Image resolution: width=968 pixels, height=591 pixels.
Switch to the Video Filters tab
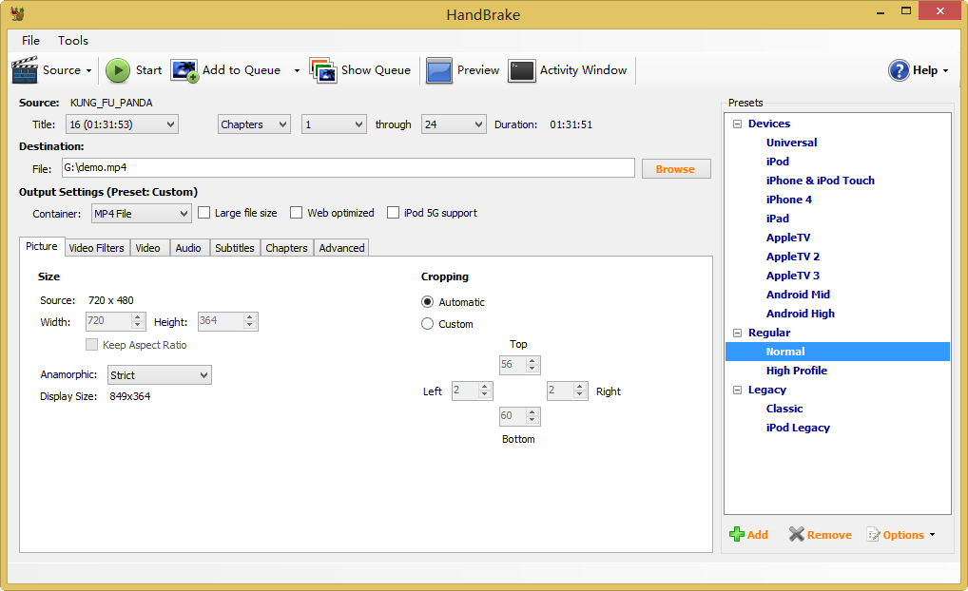click(96, 248)
